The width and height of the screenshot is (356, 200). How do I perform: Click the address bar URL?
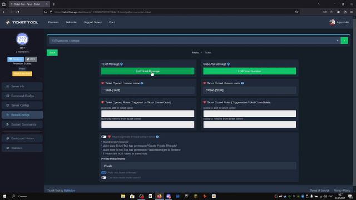pos(102,12)
